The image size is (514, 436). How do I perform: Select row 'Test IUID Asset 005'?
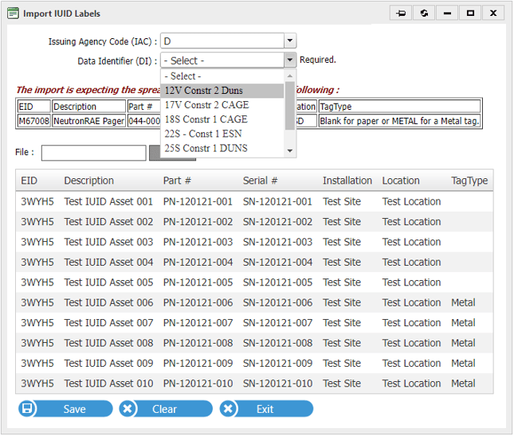click(x=254, y=282)
